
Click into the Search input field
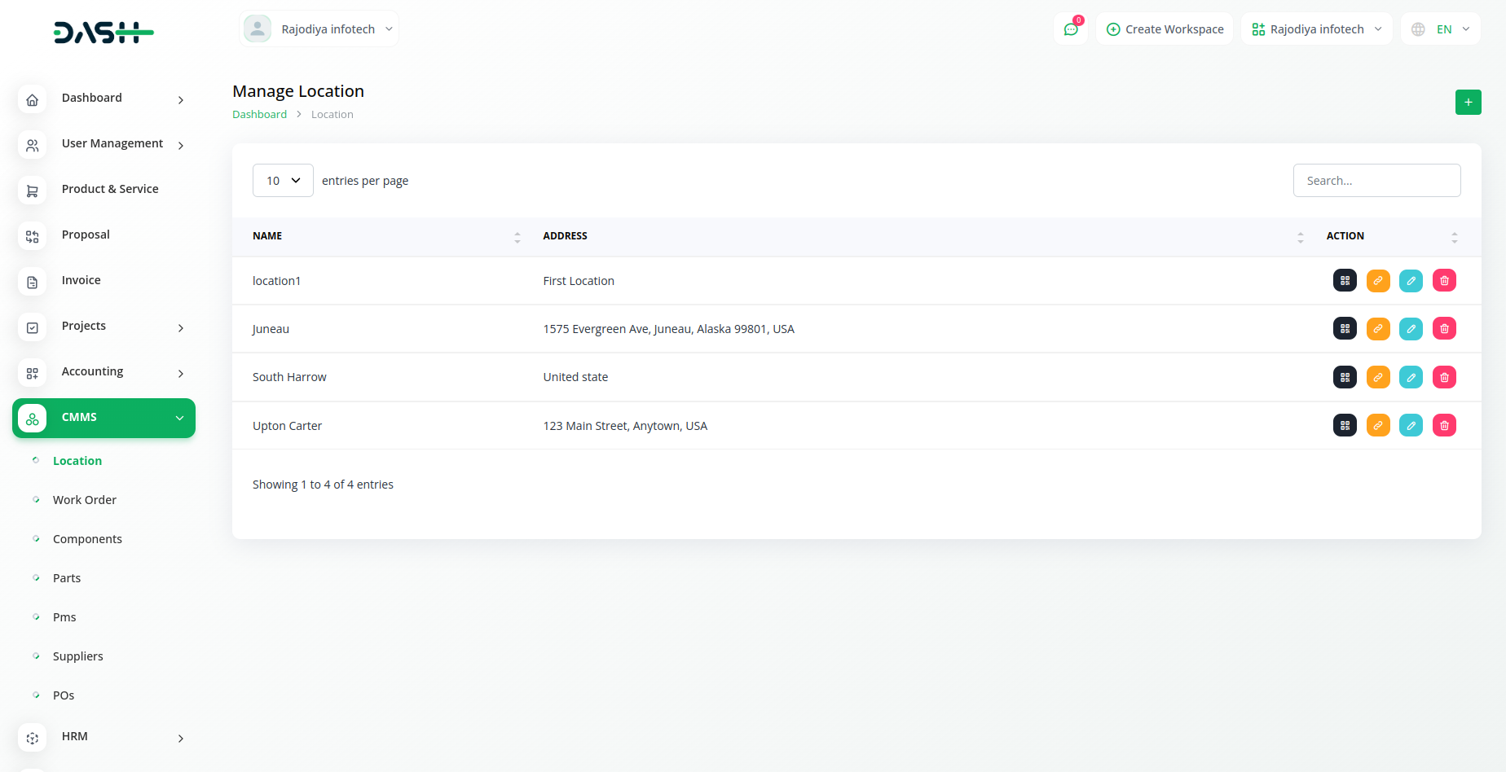click(1376, 181)
